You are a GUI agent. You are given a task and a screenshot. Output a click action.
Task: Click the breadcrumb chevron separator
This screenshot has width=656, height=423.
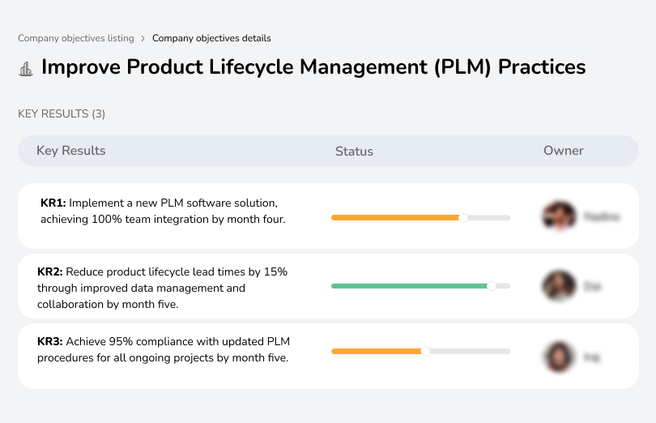pos(143,39)
